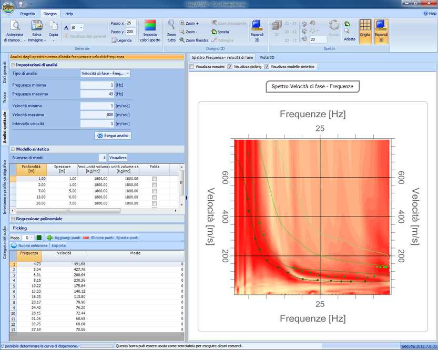Viewport: 438px width, 350px height.
Task: Collapse the left panel splitter arrow
Action: [x=186, y=198]
